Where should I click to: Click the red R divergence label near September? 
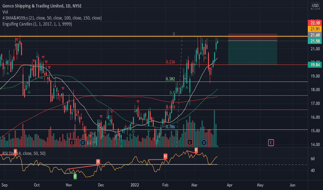pos(15,152)
